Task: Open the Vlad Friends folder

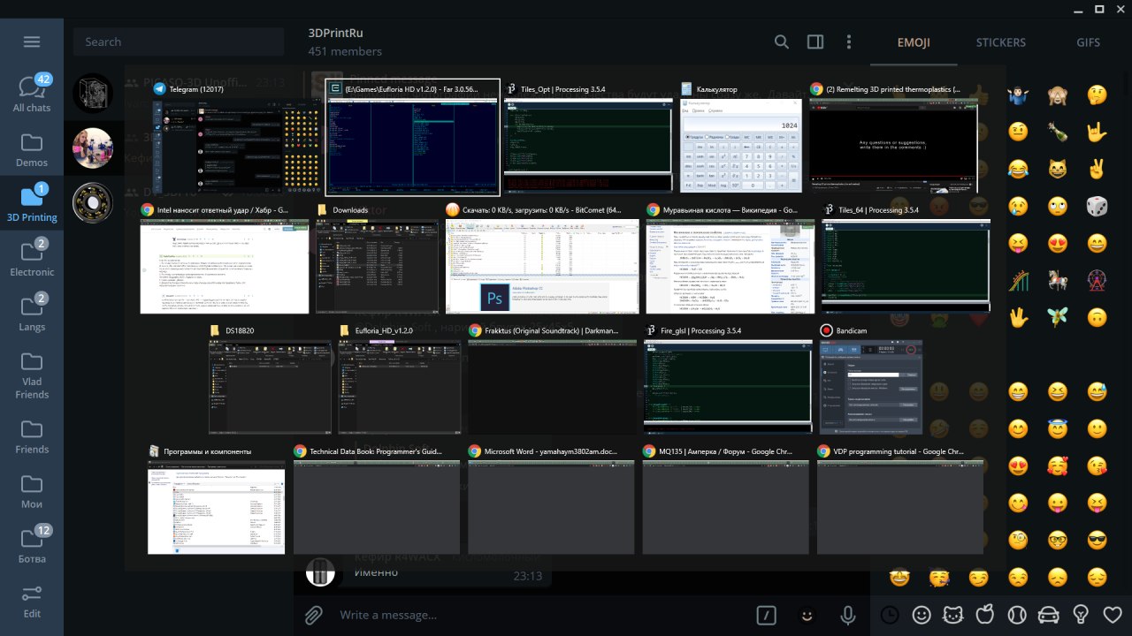Action: click(32, 374)
